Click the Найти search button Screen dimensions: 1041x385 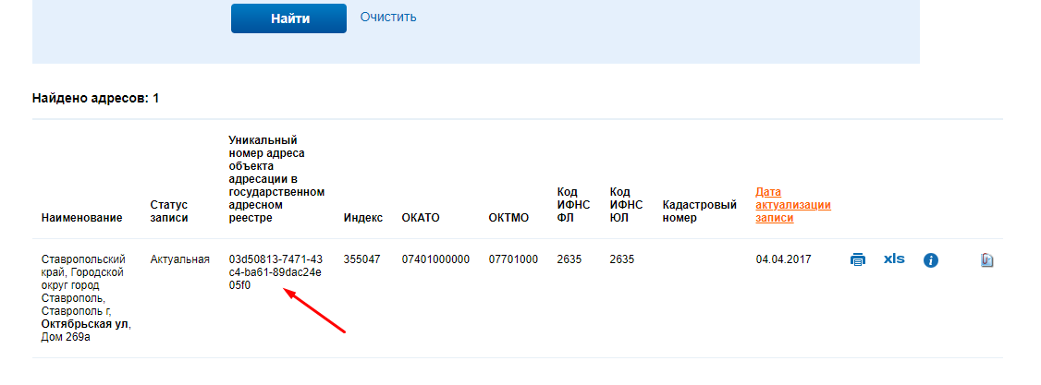(288, 18)
